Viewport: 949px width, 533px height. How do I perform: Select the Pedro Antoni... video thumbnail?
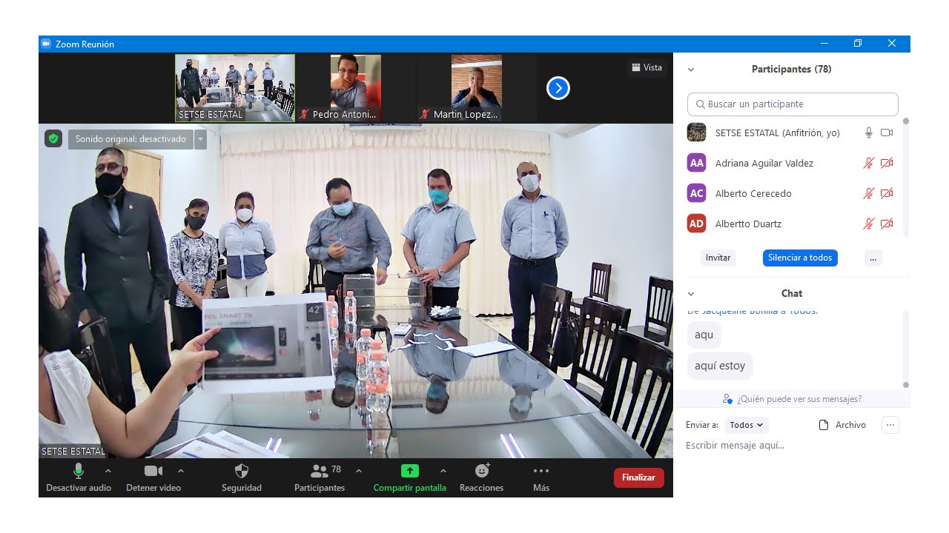tap(356, 88)
